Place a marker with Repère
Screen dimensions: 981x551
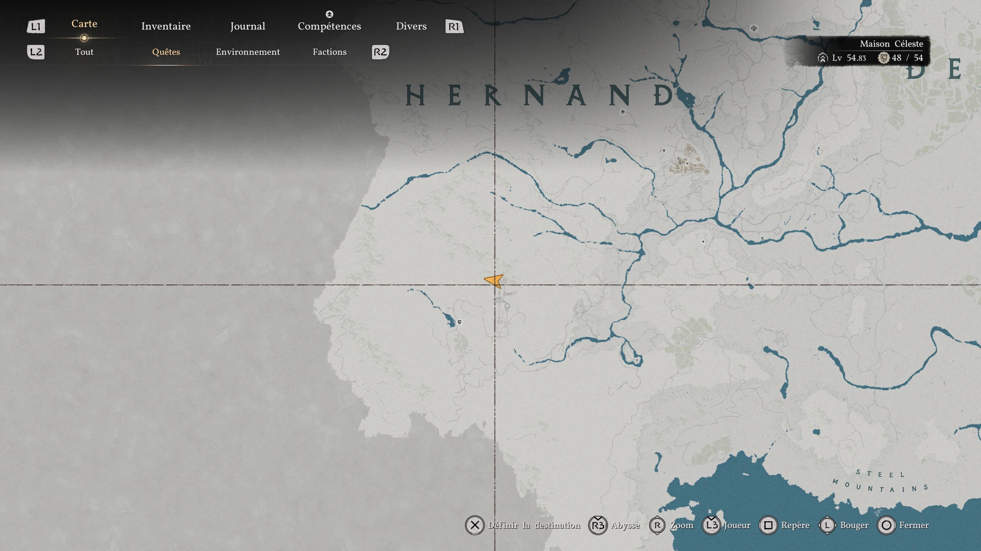coord(795,525)
